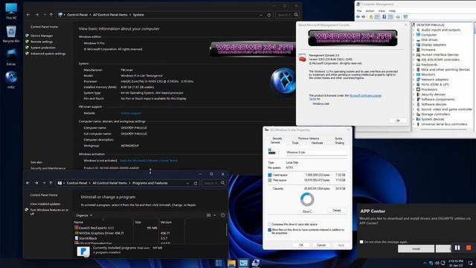Select Audio inputs and outputs device category
Viewport: 476px width, 268px height.
click(440, 30)
